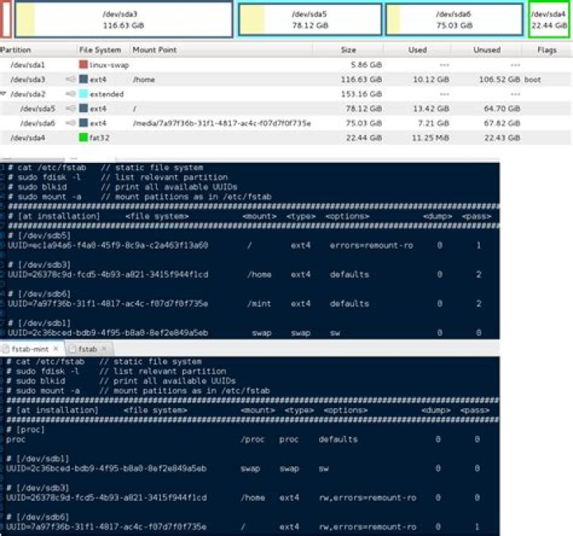This screenshot has width=573, height=536.
Task: Click the key icon beside /dev/sda5
Action: tap(71, 108)
